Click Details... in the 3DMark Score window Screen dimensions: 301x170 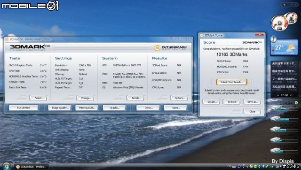211,102
